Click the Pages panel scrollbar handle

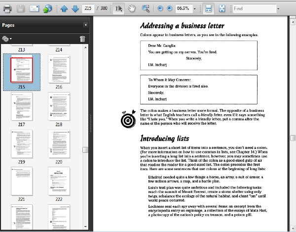85,150
